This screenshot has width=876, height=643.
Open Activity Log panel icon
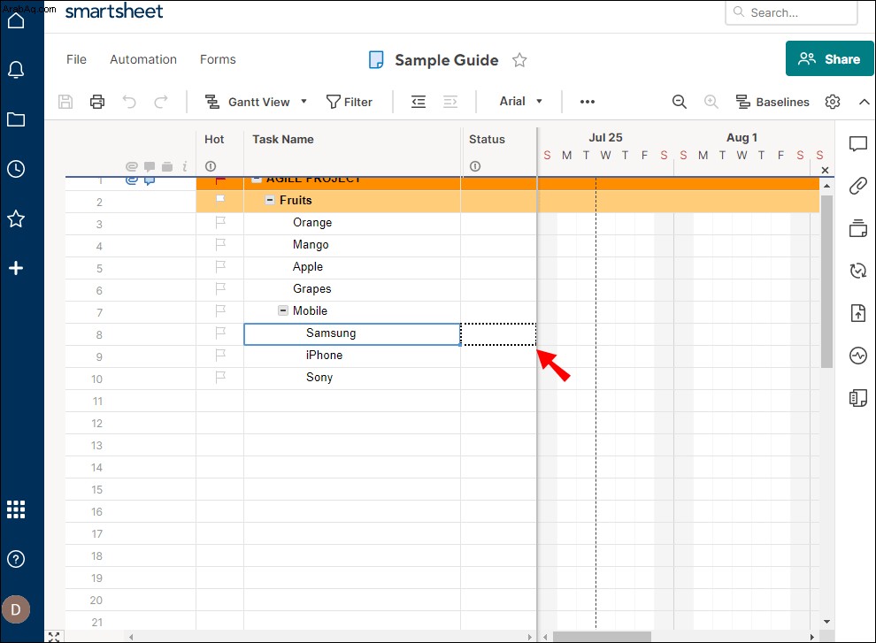[858, 356]
